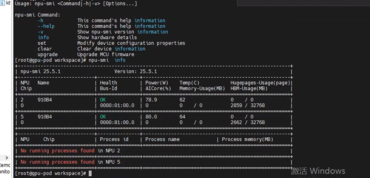
Task: Click HBM usage 2859 / 32768
Action: [247, 105]
